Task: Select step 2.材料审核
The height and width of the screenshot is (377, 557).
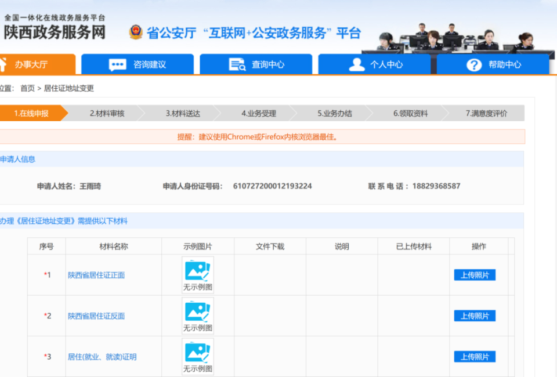Action: [x=107, y=113]
